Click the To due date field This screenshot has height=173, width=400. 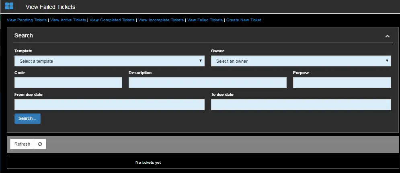tap(301, 105)
